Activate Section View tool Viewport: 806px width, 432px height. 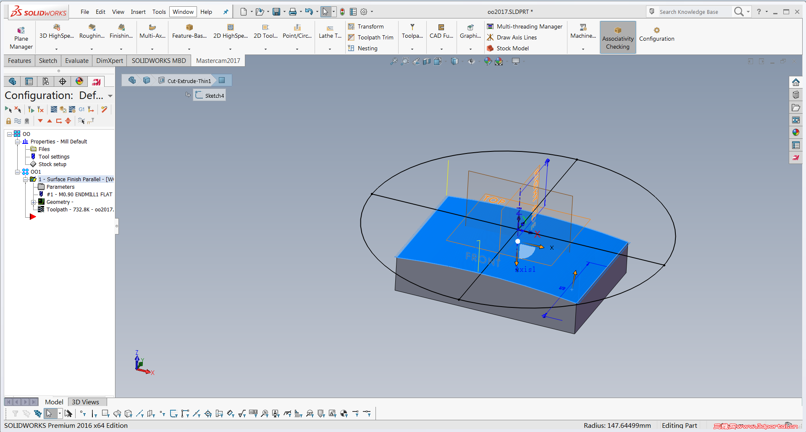coord(427,62)
